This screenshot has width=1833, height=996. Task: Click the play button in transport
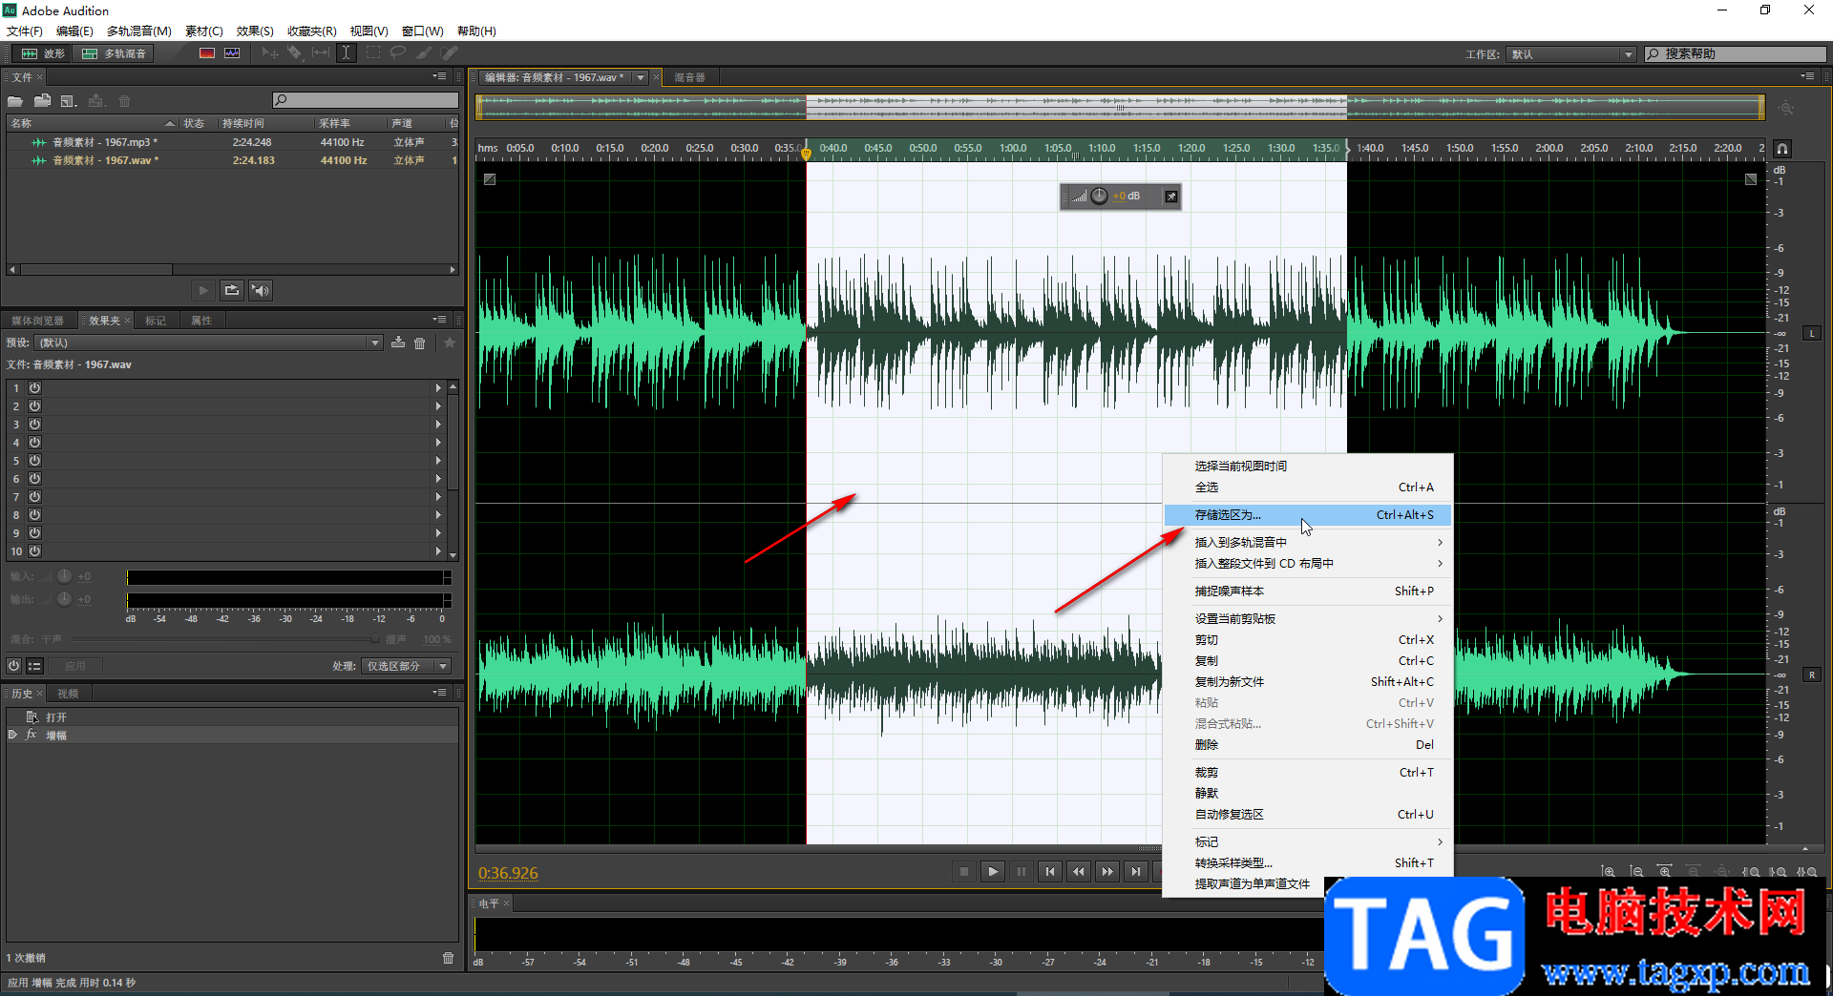tap(993, 871)
